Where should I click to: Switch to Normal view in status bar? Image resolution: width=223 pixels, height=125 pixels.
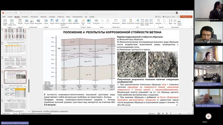159,114
